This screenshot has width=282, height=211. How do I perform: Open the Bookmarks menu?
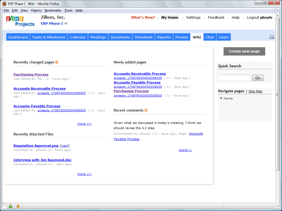(53, 10)
